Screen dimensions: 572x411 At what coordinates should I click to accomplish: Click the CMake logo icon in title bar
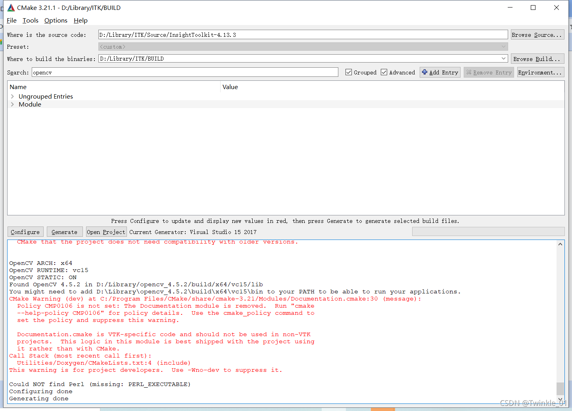pos(11,8)
